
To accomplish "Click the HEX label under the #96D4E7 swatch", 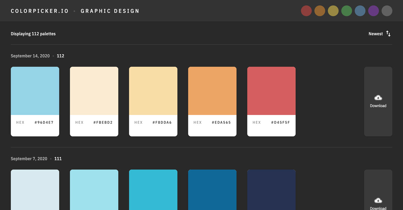I will point(20,122).
